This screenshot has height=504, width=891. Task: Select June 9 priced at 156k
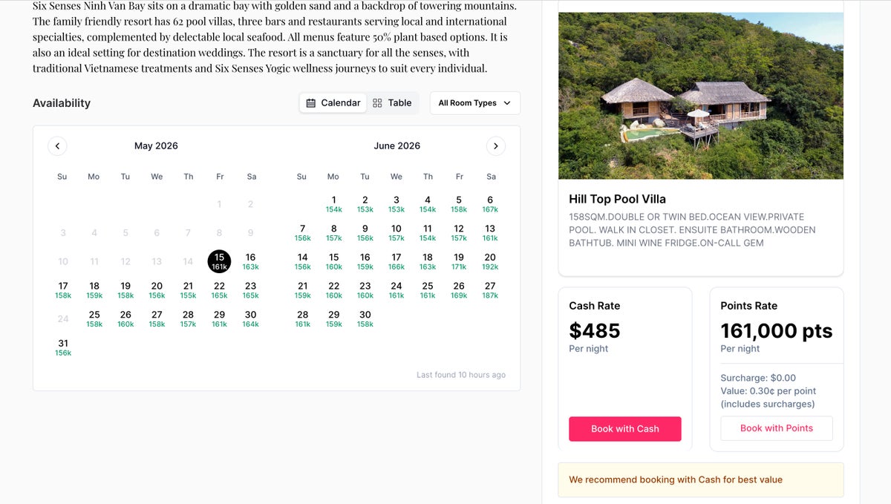pos(365,232)
